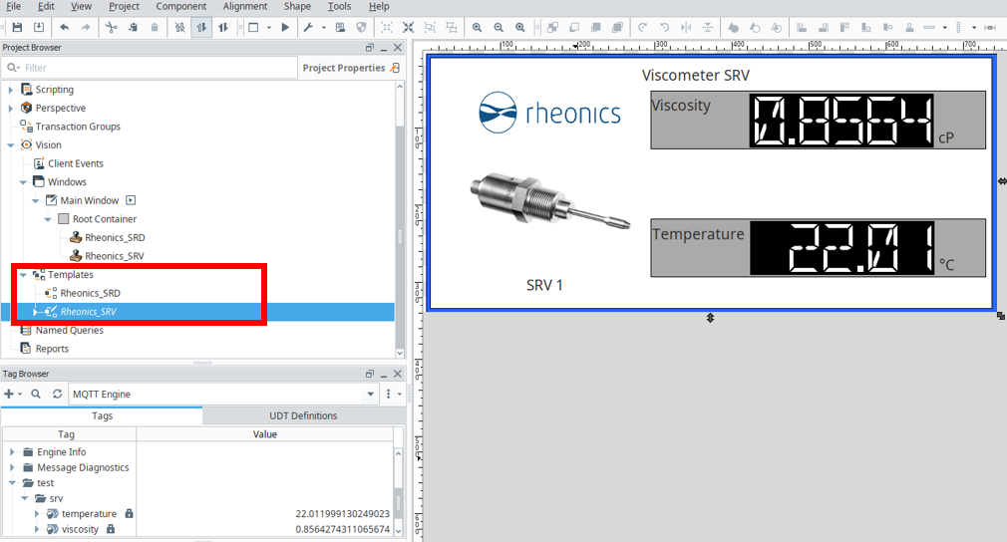1007x542 pixels.
Task: Click the Cut scissors icon
Action: pos(111,27)
